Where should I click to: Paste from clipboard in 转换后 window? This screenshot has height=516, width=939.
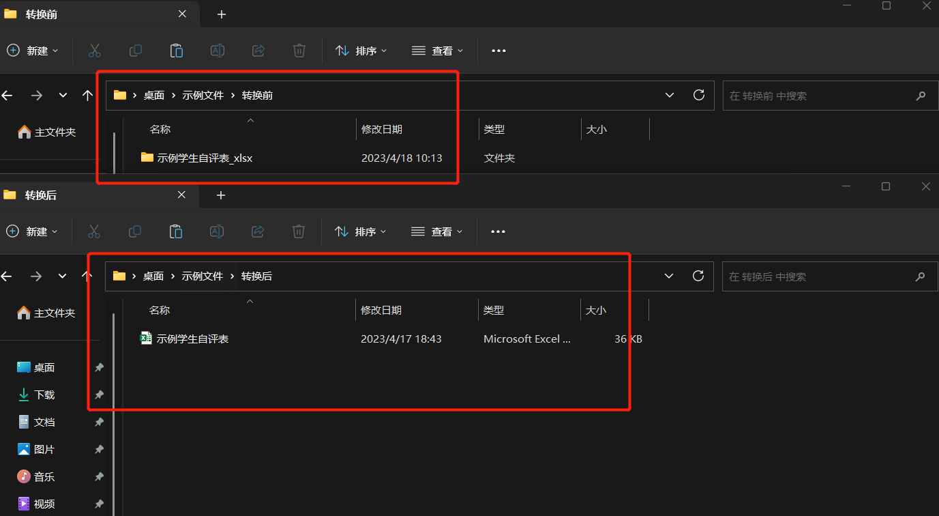(x=176, y=231)
